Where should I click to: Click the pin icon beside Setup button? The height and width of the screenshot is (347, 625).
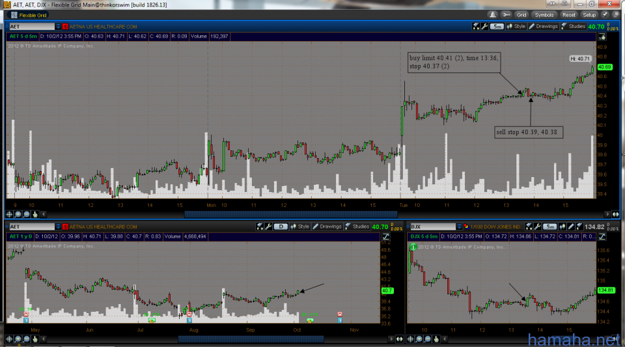coord(605,14)
